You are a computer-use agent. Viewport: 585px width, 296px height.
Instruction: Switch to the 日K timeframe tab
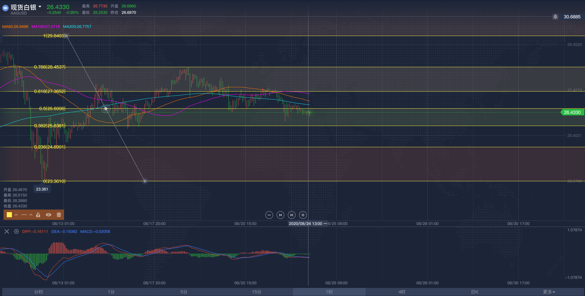475,292
